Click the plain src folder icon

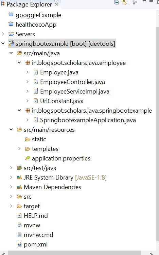click(19, 197)
